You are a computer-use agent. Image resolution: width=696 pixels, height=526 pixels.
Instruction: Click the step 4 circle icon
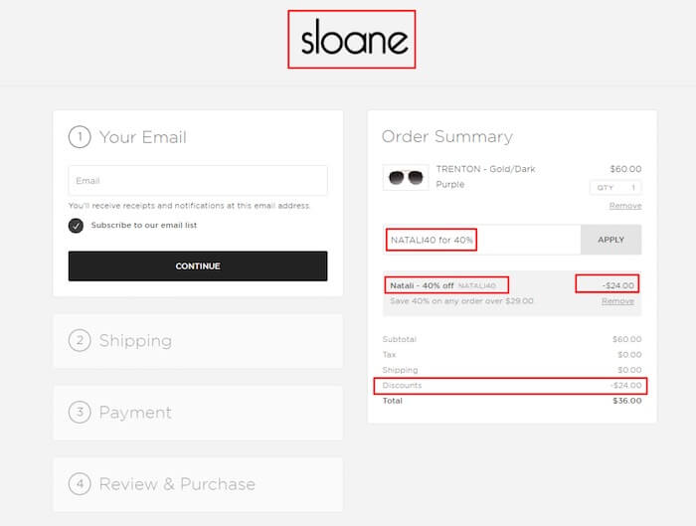[x=80, y=483]
